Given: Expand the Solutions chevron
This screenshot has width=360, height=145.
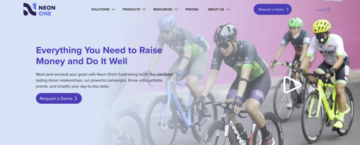Looking at the screenshot, I should [114, 9].
